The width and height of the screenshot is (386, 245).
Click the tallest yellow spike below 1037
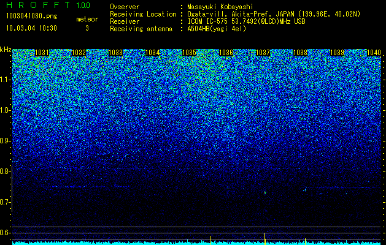click(x=265, y=239)
